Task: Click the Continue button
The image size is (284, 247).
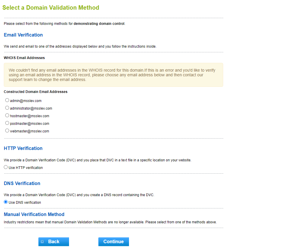Action: coord(113,242)
